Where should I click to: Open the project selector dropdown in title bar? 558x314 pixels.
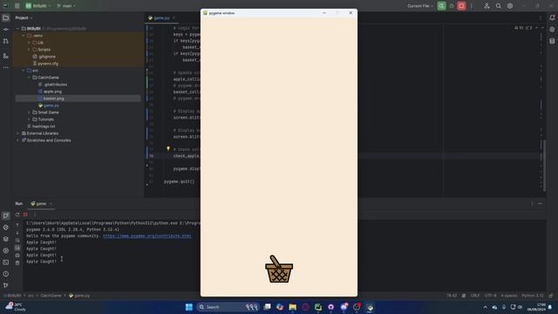tap(38, 6)
